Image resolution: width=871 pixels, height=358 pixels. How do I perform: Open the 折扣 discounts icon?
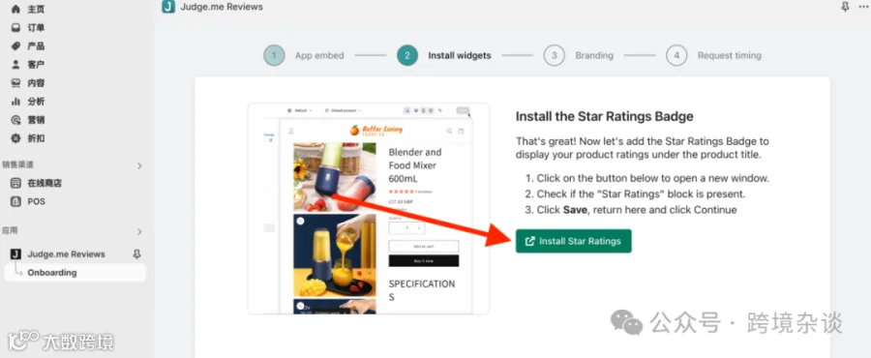coord(16,138)
